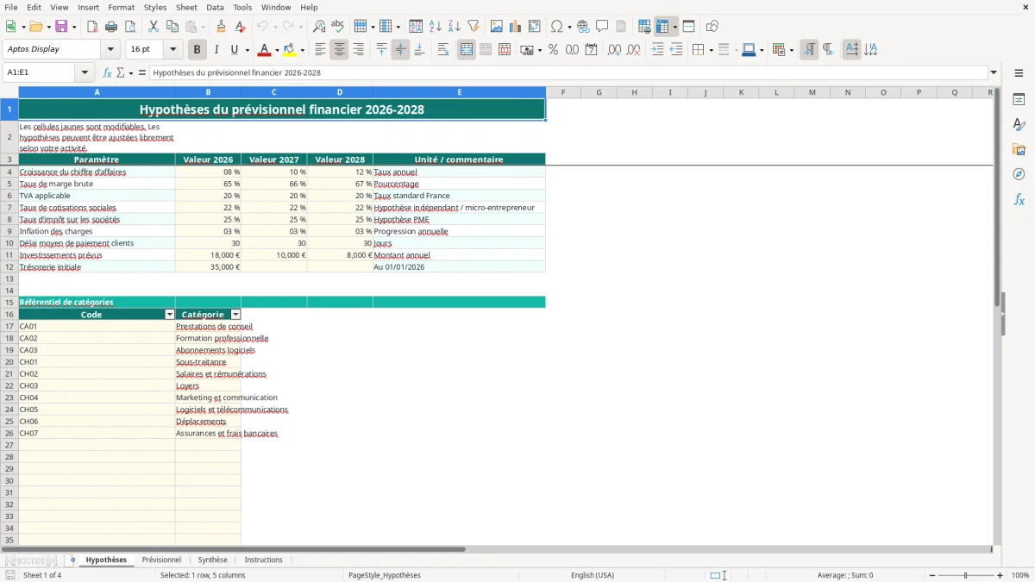
Task: Expand the Font Size dropdown
Action: point(172,50)
